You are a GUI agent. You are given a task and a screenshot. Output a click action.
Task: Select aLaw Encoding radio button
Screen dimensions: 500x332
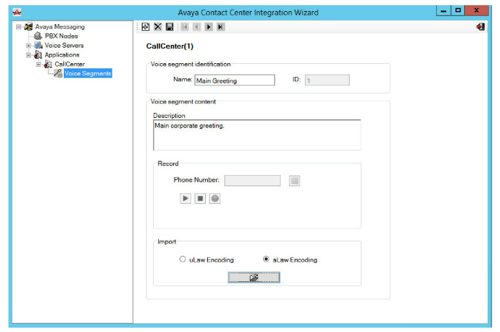coord(266,259)
